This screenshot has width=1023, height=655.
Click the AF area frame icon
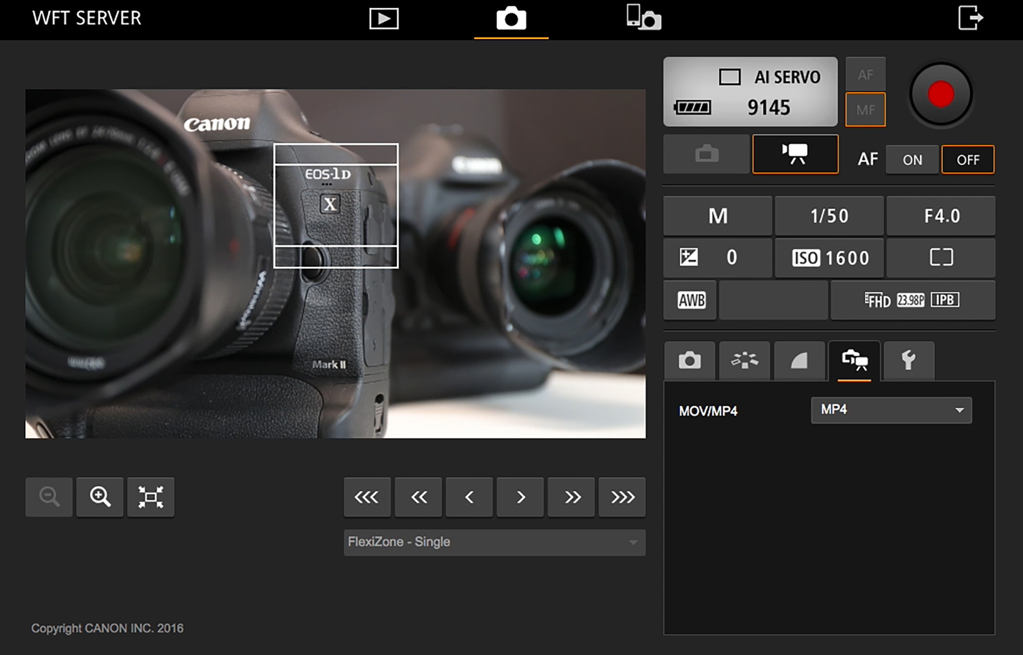click(941, 257)
